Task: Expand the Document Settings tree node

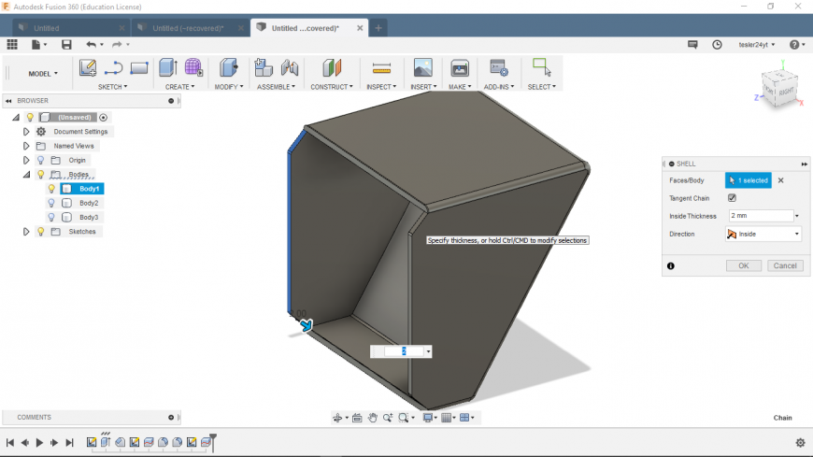Action: pyautogui.click(x=26, y=132)
